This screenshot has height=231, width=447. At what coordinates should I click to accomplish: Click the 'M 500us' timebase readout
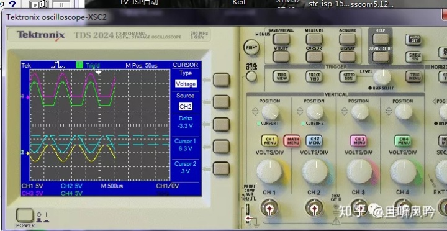[x=112, y=186]
